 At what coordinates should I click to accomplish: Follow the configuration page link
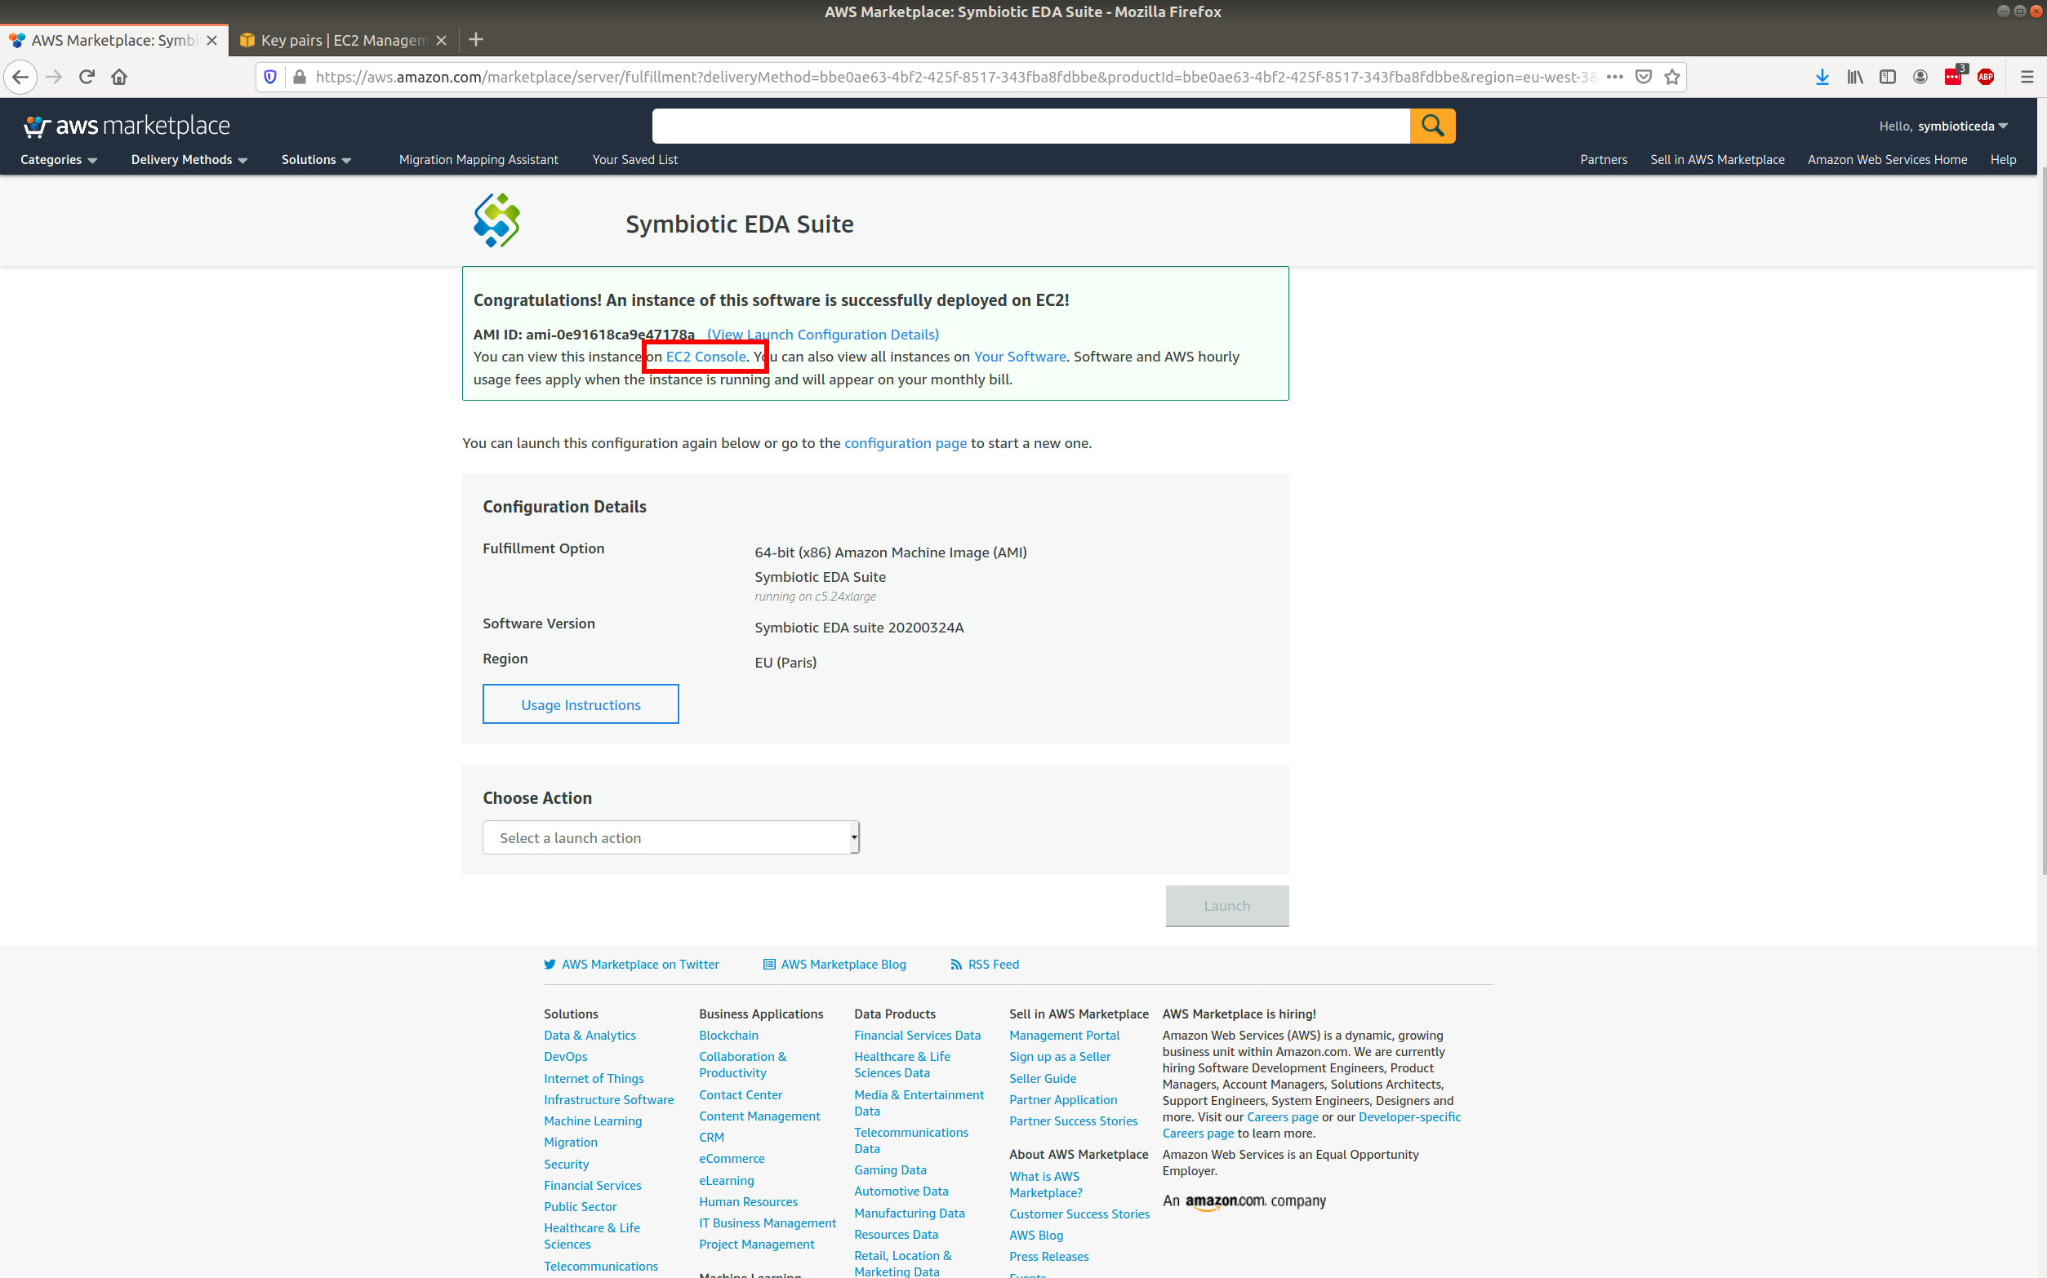pyautogui.click(x=906, y=443)
